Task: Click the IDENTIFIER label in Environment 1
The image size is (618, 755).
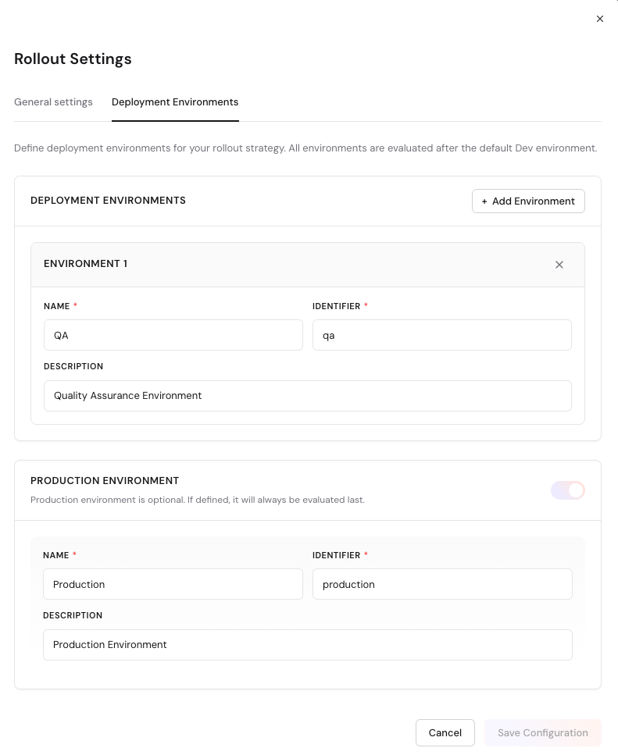Action: click(336, 307)
